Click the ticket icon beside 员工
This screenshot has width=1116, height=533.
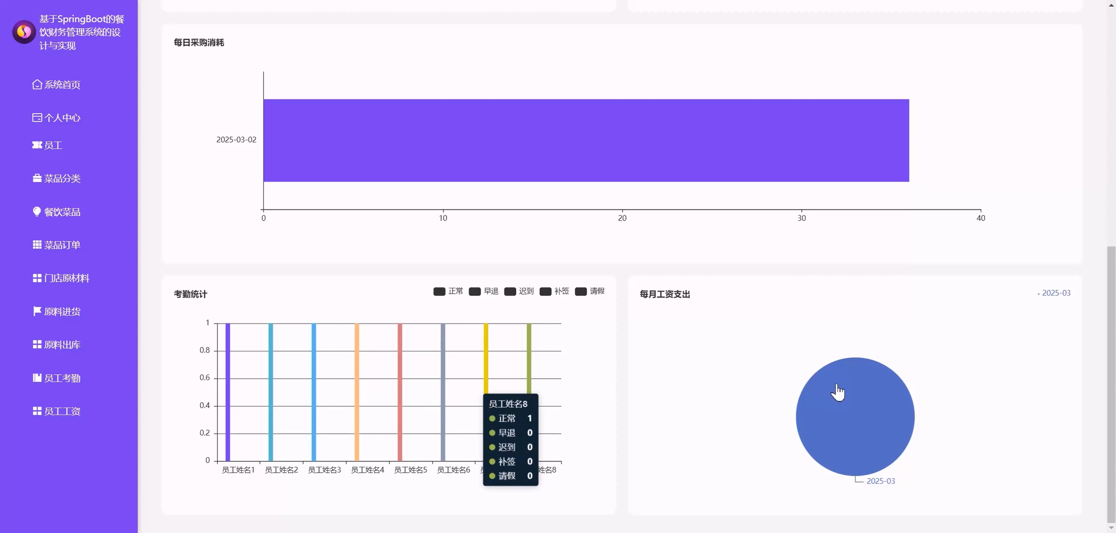pyautogui.click(x=37, y=145)
